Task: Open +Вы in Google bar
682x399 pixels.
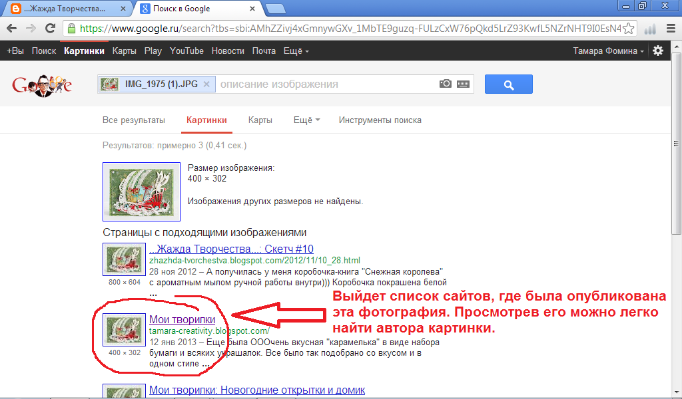Action: 15,51
